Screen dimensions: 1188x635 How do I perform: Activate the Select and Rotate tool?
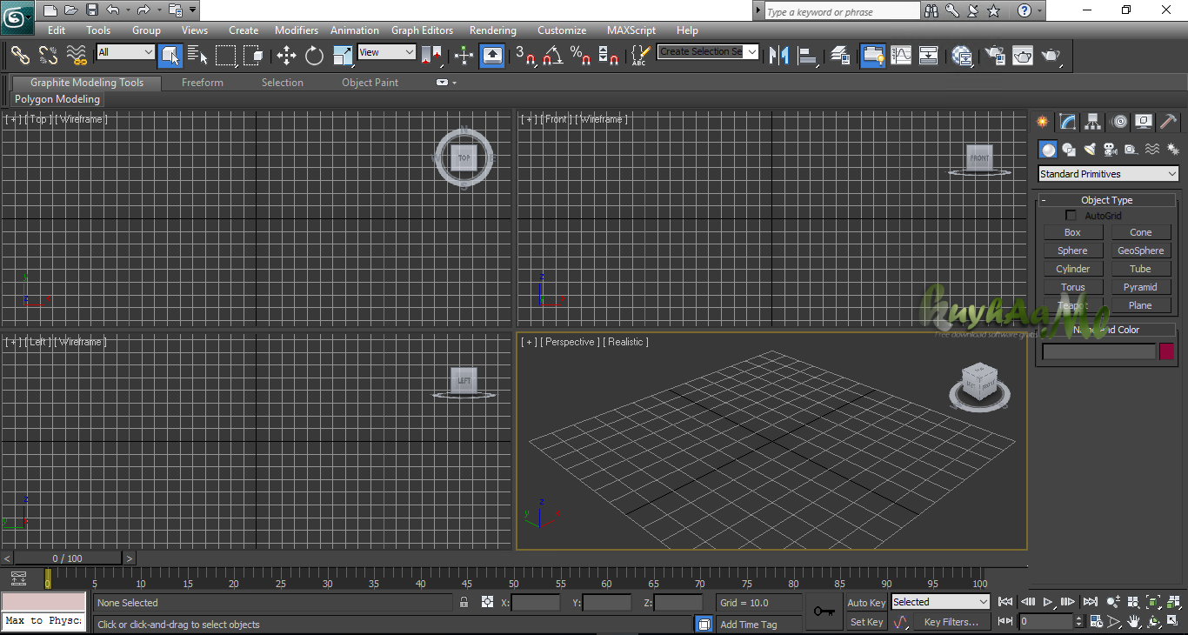[314, 56]
